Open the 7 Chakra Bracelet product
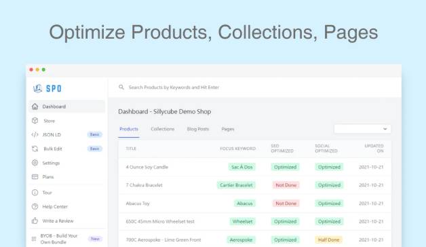 (144, 185)
